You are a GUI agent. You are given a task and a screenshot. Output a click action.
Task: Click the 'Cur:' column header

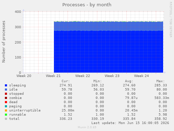point(66,81)
